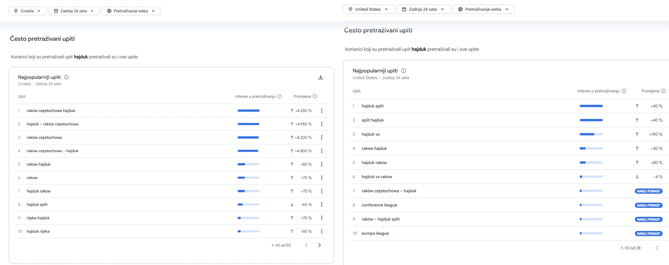
Task: Download Croatia top queries list
Action: point(320,77)
